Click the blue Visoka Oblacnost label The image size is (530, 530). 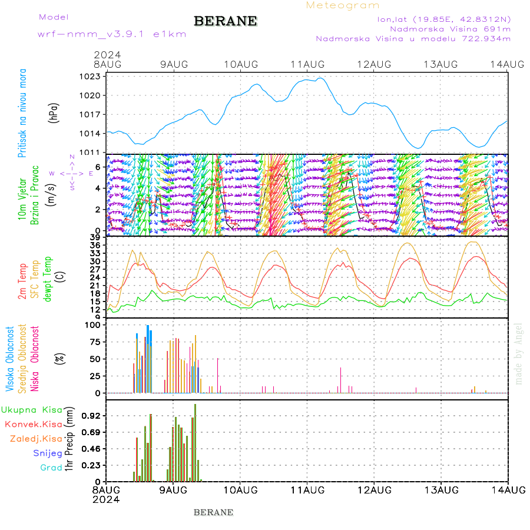pos(10,359)
